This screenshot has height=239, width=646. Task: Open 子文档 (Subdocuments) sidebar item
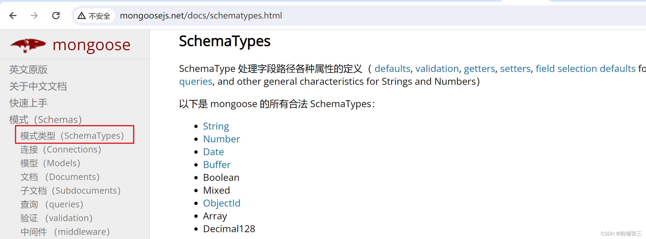(70, 190)
